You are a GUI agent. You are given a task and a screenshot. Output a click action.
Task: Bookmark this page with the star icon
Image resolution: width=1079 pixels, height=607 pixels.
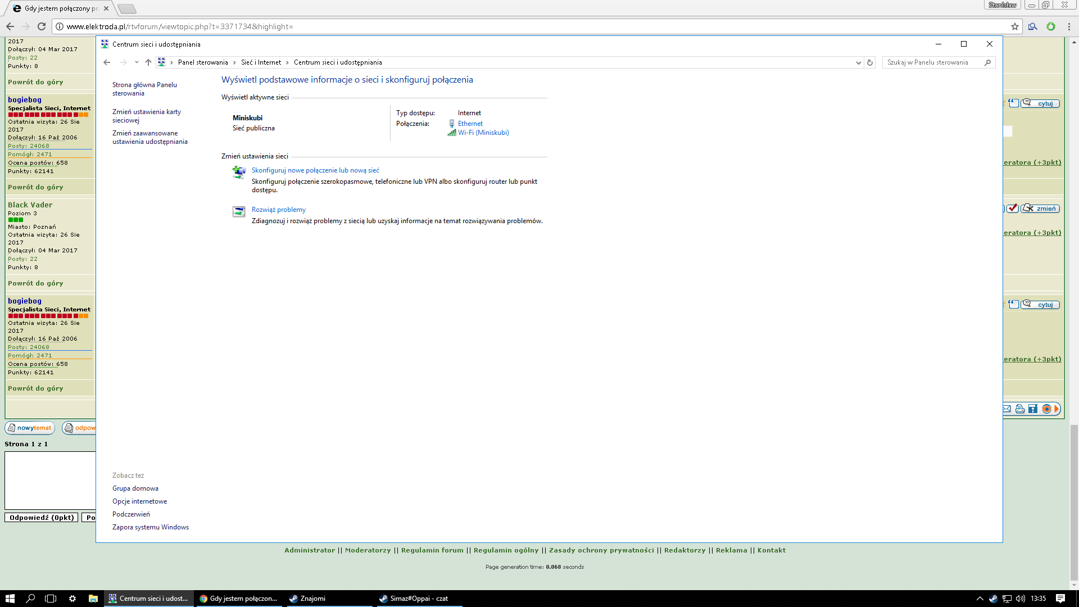point(1014,26)
